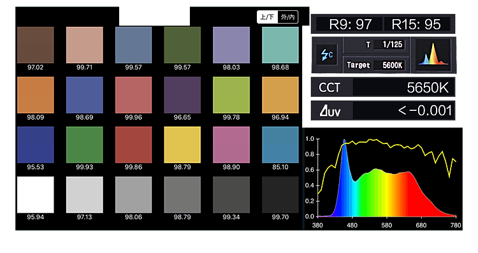
Task: Click the 1.0 label on spectrum y-axis
Action: pyautogui.click(x=309, y=139)
